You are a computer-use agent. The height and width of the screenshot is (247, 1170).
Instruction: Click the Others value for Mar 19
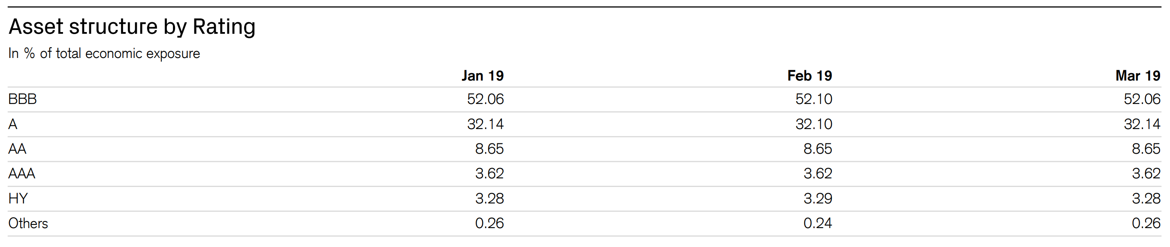pyautogui.click(x=1145, y=224)
